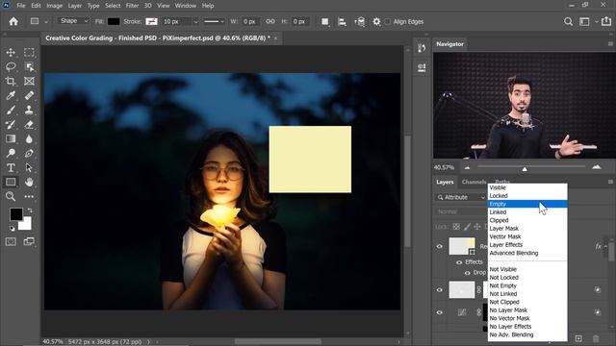Select the Blur tool
This screenshot has width=616, height=346.
coord(29,138)
